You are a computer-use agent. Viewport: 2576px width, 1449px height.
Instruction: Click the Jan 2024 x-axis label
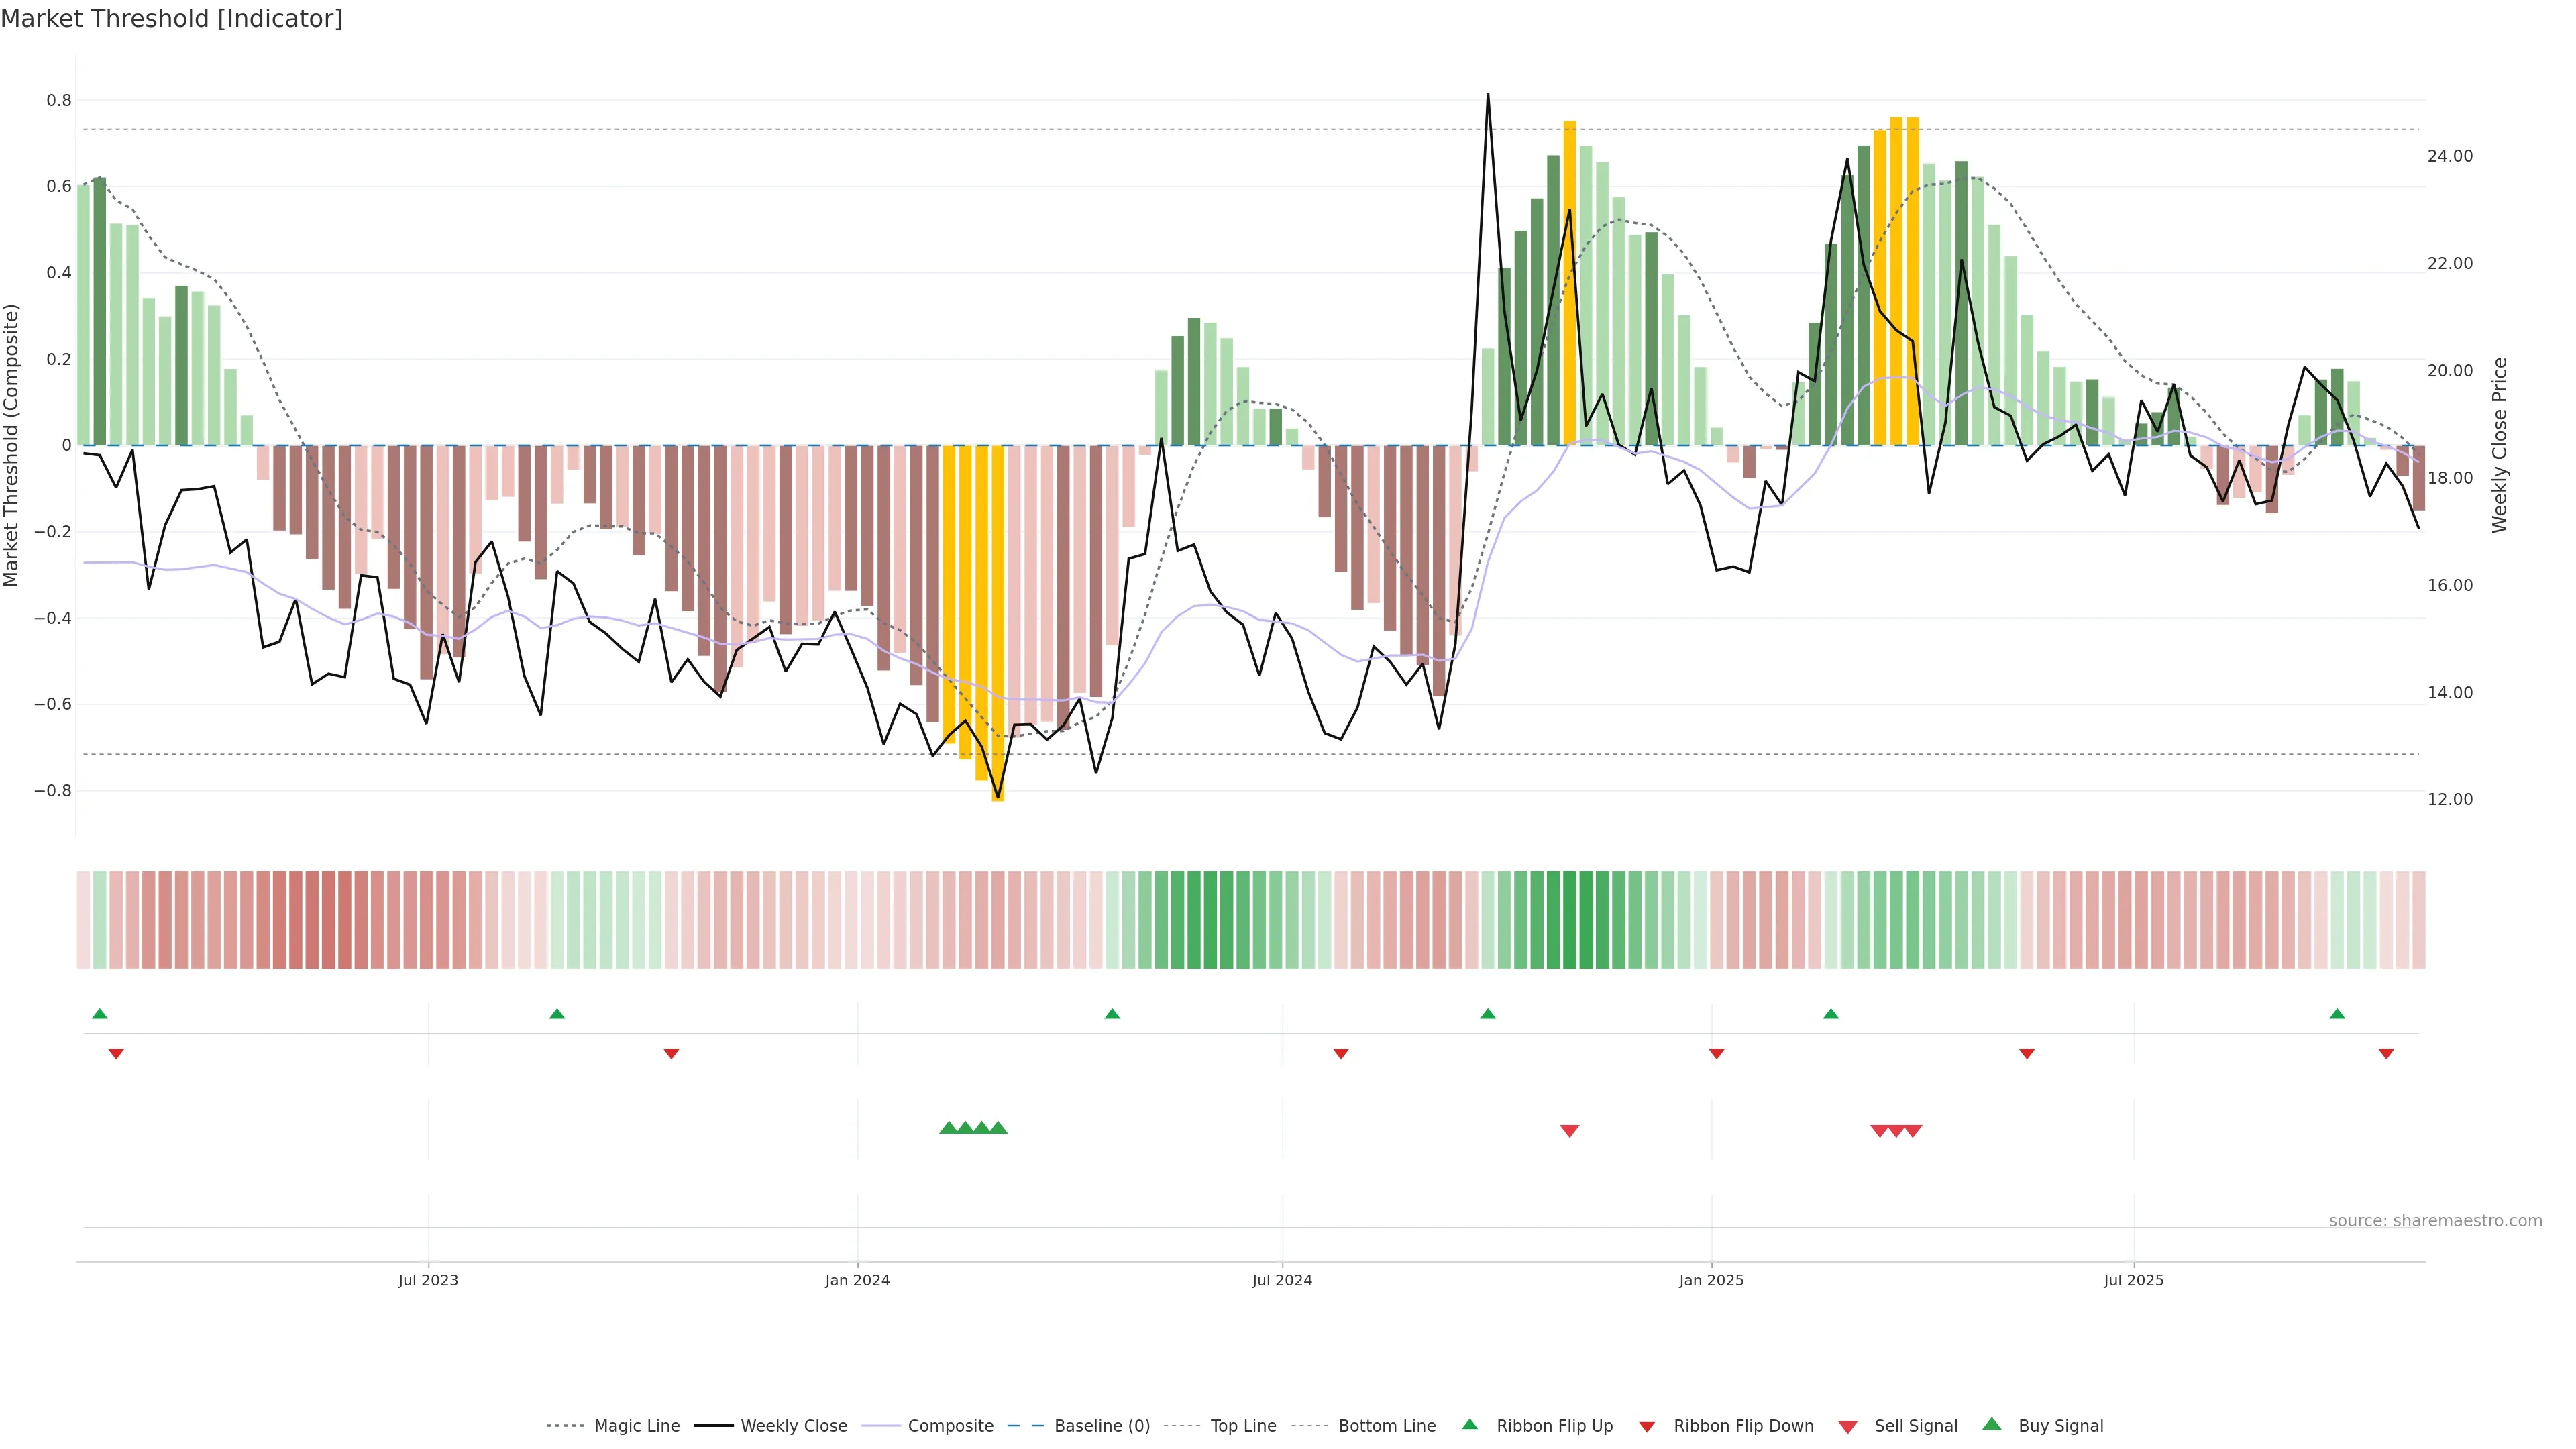[x=857, y=1280]
